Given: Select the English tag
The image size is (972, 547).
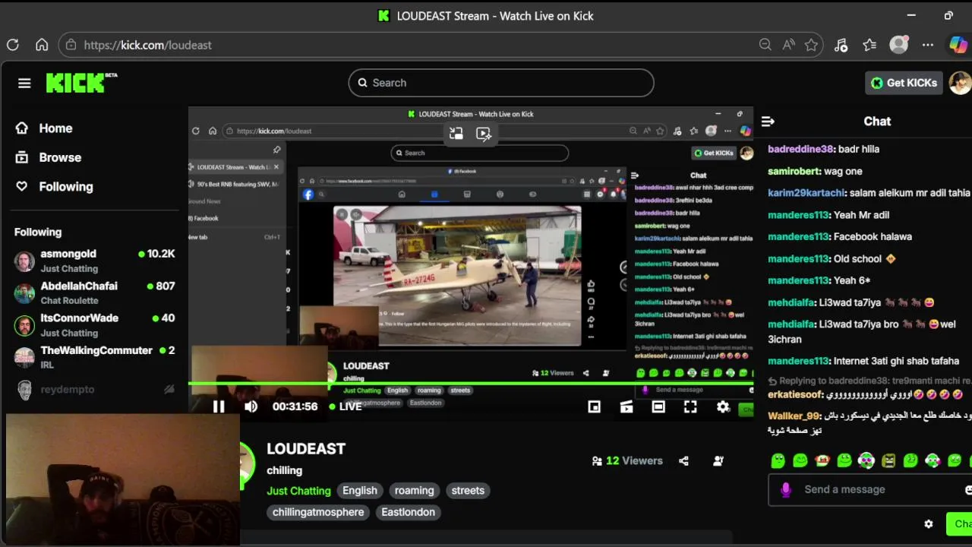Looking at the screenshot, I should 360,490.
